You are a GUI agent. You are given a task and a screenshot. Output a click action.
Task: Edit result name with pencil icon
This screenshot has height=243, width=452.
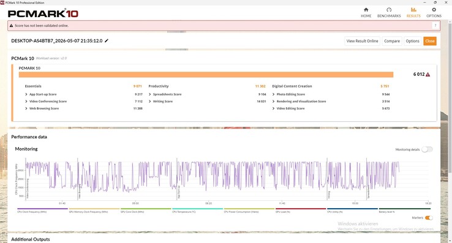(x=107, y=40)
